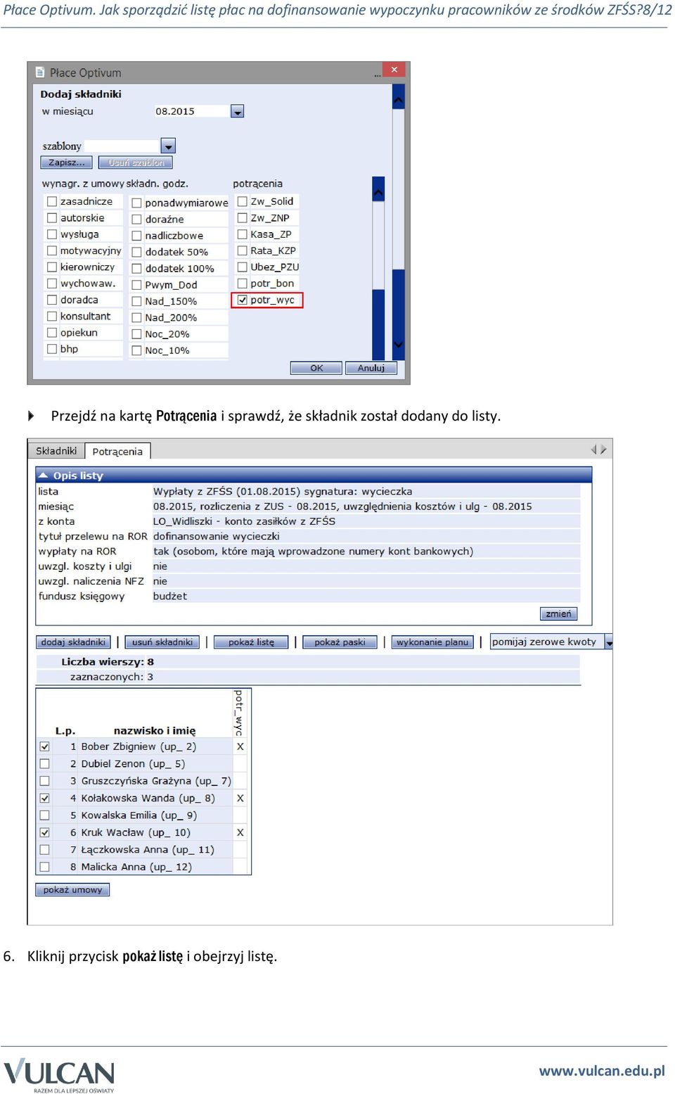Check the Zw_Solid deduction checkbox

click(243, 201)
